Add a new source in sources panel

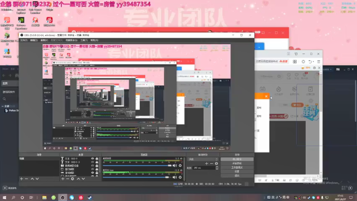(x=62, y=179)
